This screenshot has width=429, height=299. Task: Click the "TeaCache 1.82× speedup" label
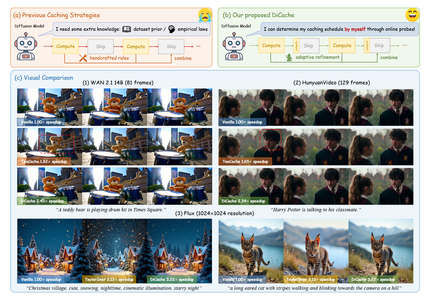coord(44,161)
